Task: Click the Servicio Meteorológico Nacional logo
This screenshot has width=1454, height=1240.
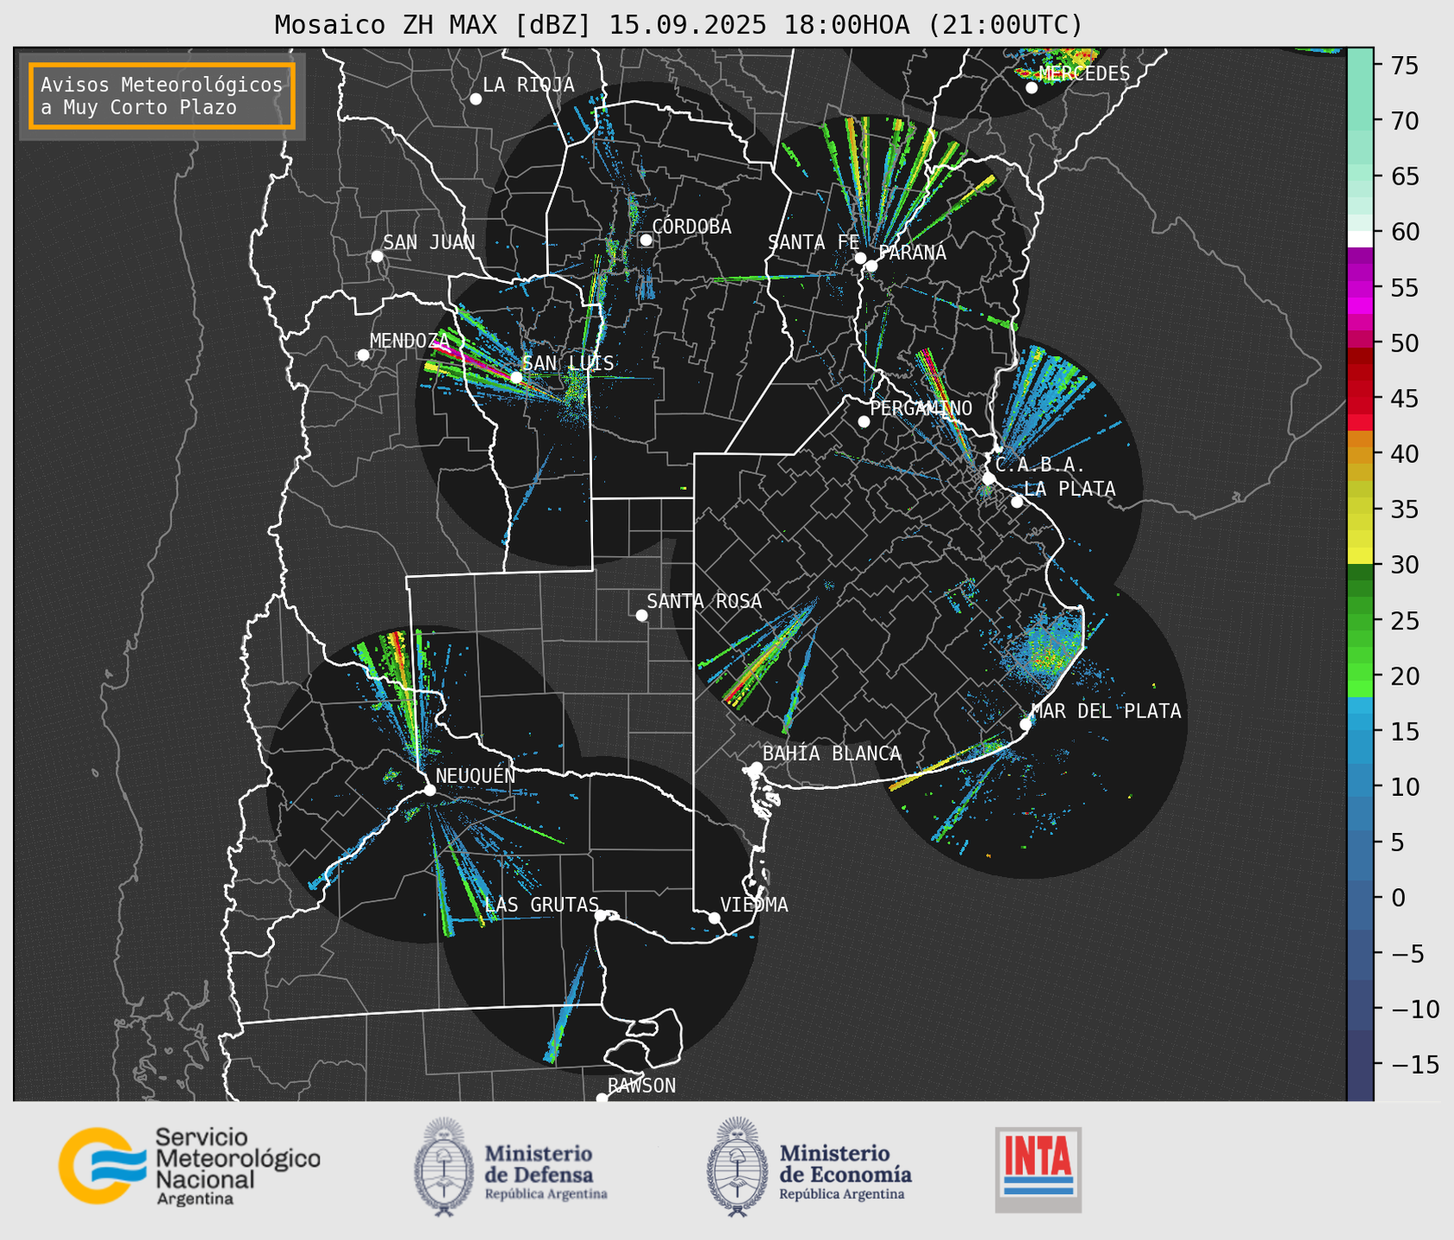Action: 189,1166
